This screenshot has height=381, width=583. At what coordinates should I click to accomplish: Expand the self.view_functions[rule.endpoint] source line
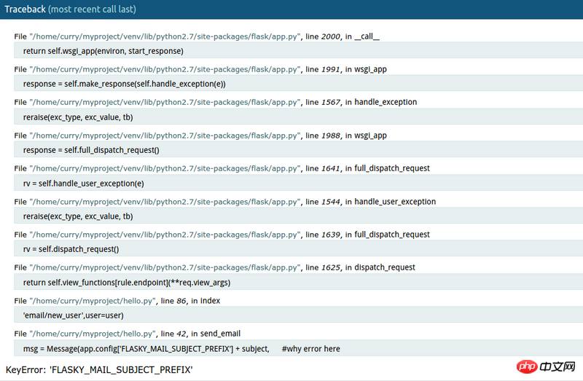[x=298, y=282]
